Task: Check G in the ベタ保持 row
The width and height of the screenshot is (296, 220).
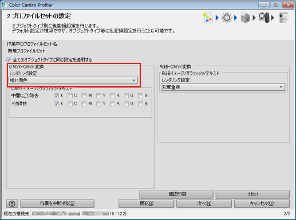Action: point(126,104)
